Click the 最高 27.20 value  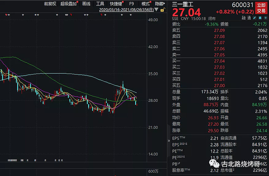coord(213,124)
